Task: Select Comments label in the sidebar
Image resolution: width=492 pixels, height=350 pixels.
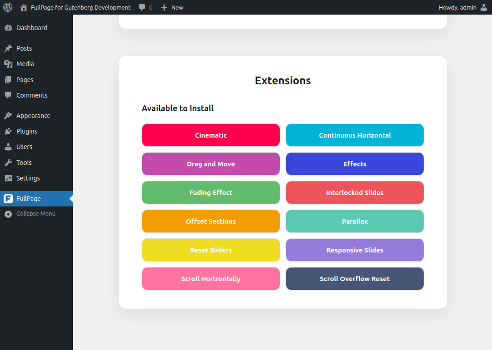Action: click(32, 95)
